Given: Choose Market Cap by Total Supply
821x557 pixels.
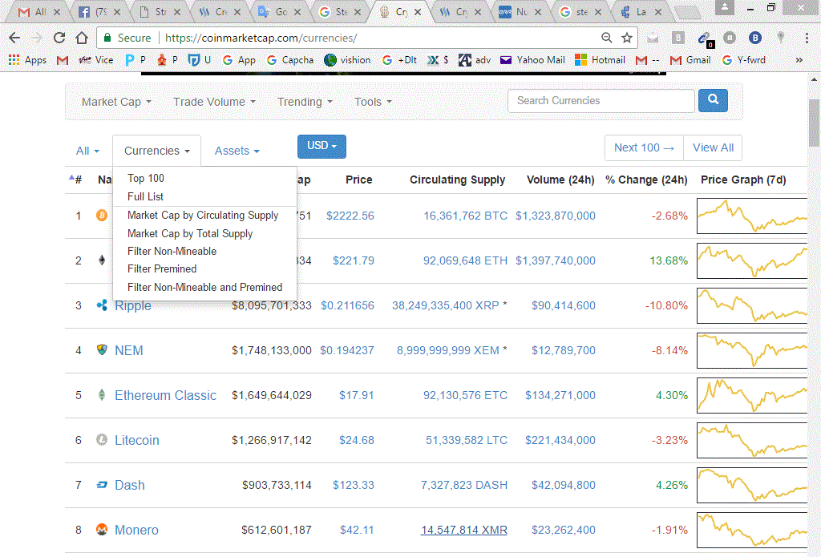Looking at the screenshot, I should [x=189, y=233].
